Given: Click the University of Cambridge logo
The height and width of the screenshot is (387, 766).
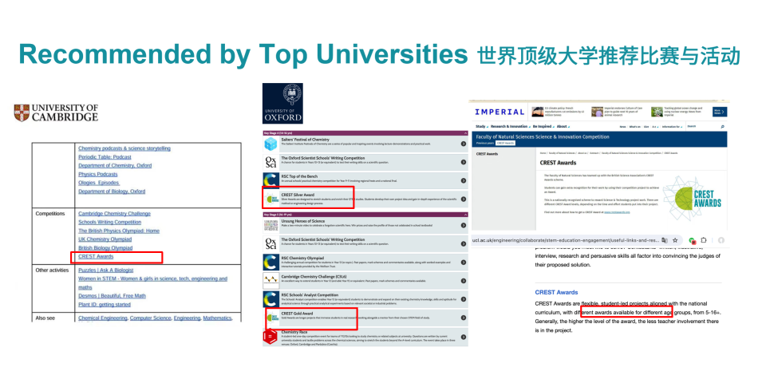Looking at the screenshot, I should 56,113.
